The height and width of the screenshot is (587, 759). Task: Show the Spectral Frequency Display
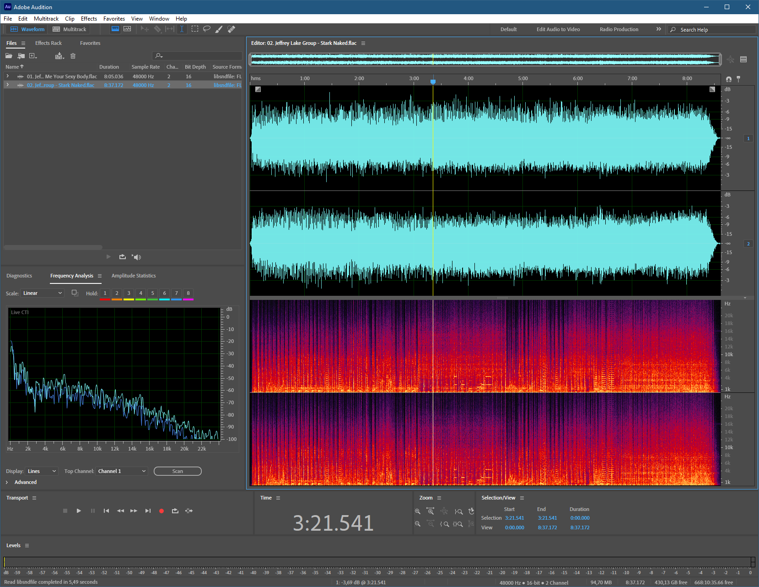(115, 29)
